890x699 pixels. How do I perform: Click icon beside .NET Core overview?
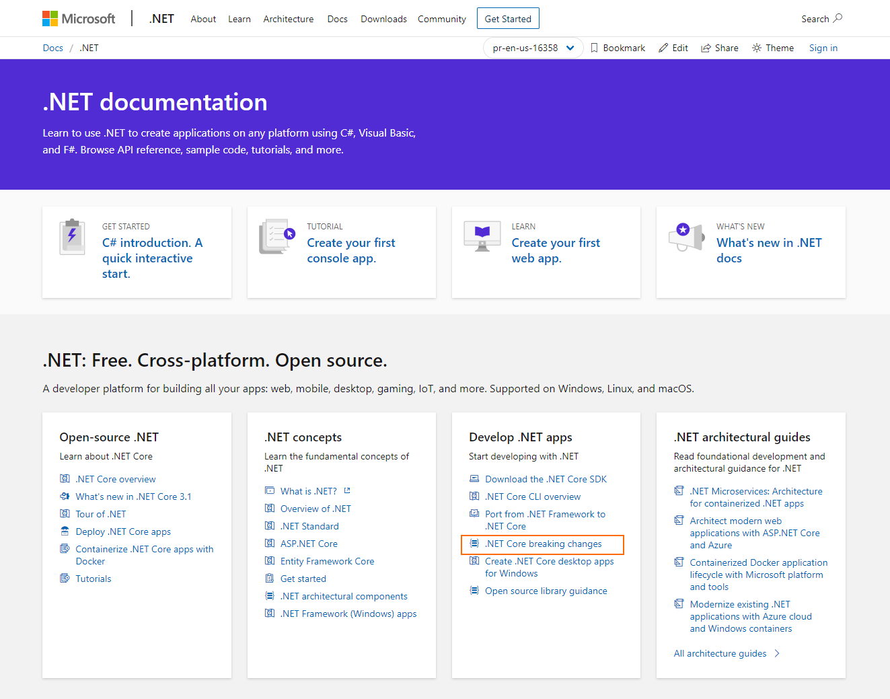click(x=65, y=479)
